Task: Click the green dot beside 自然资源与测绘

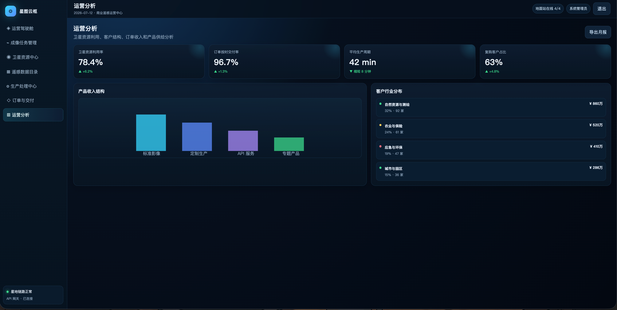Action: [x=380, y=103]
